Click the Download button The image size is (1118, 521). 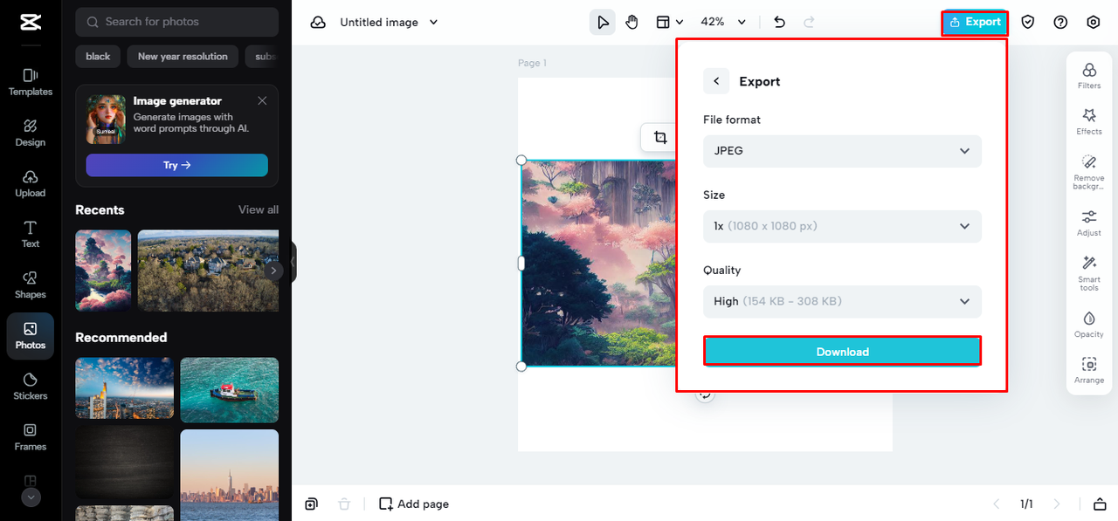pos(842,352)
